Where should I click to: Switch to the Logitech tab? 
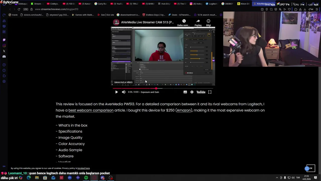click(212, 4)
